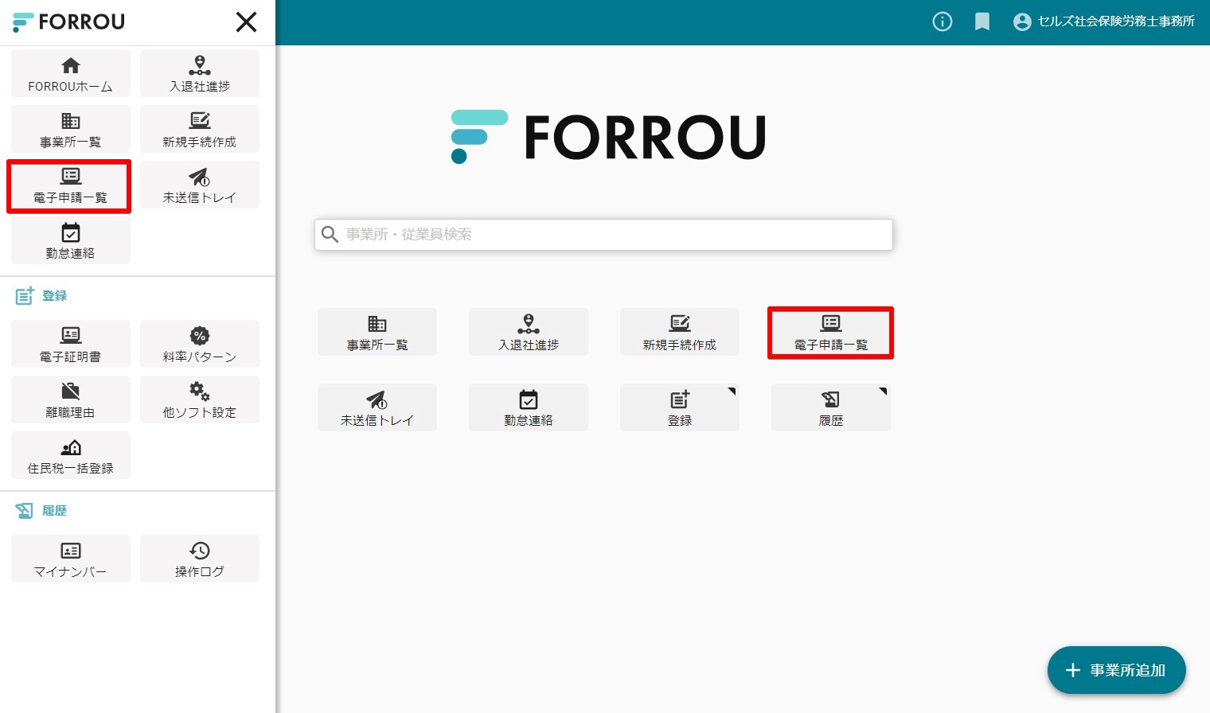This screenshot has height=713, width=1210.
Task: Click the bookmark icon in header
Action: point(982,21)
